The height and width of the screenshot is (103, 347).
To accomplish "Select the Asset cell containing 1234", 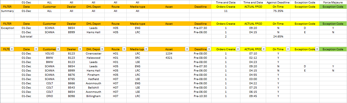I will (169, 53).
